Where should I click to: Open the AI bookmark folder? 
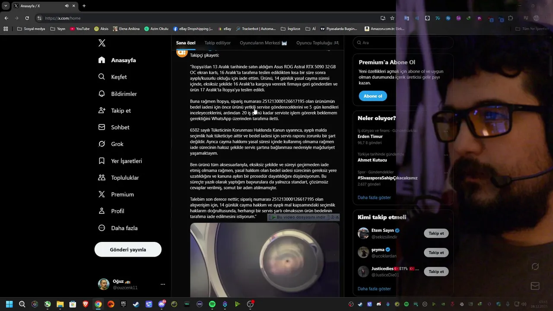tap(311, 29)
